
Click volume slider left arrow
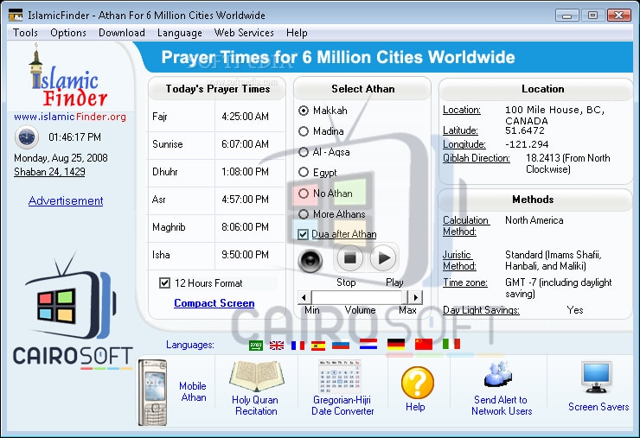tap(304, 297)
